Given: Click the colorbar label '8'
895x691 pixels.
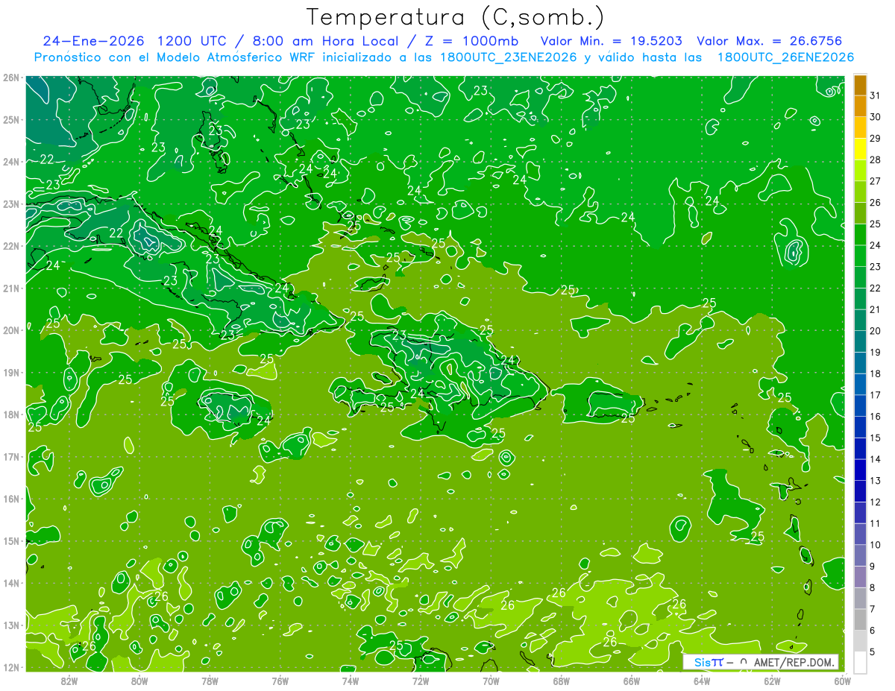Looking at the screenshot, I should pyautogui.click(x=873, y=587).
